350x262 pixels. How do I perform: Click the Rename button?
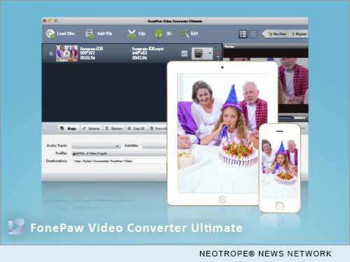click(x=91, y=129)
